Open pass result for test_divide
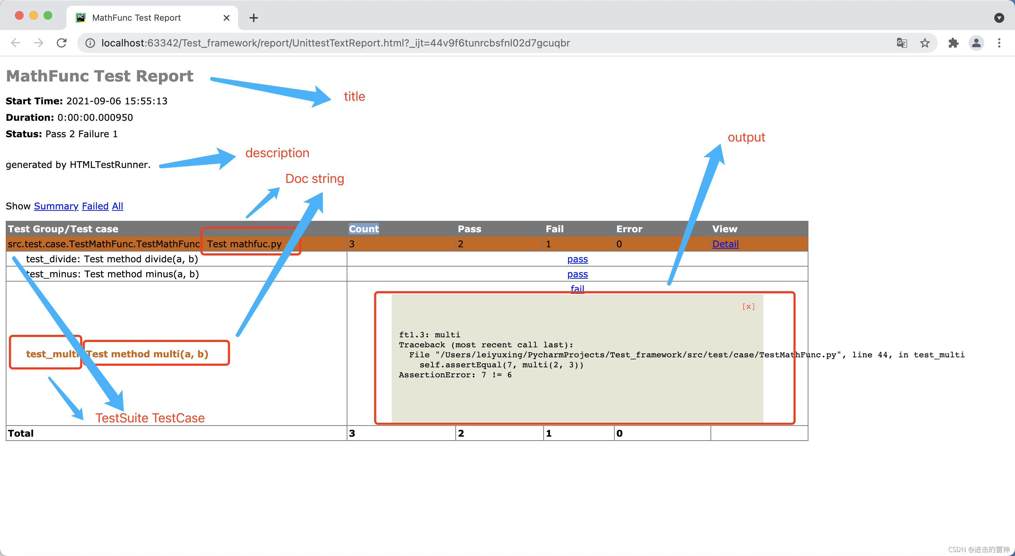This screenshot has width=1015, height=556. click(577, 259)
